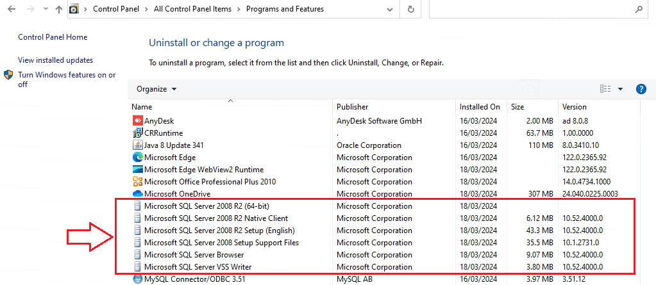656x285 pixels.
Task: Click the Microsoft SQL Server VSS Writer icon
Action: pyautogui.click(x=138, y=266)
